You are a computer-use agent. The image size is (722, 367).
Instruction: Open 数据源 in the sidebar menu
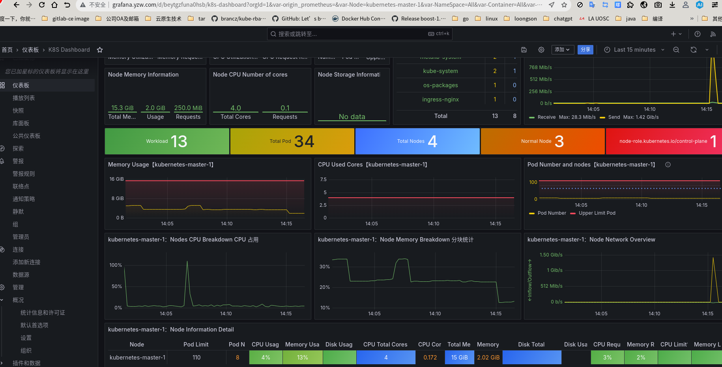(21, 275)
